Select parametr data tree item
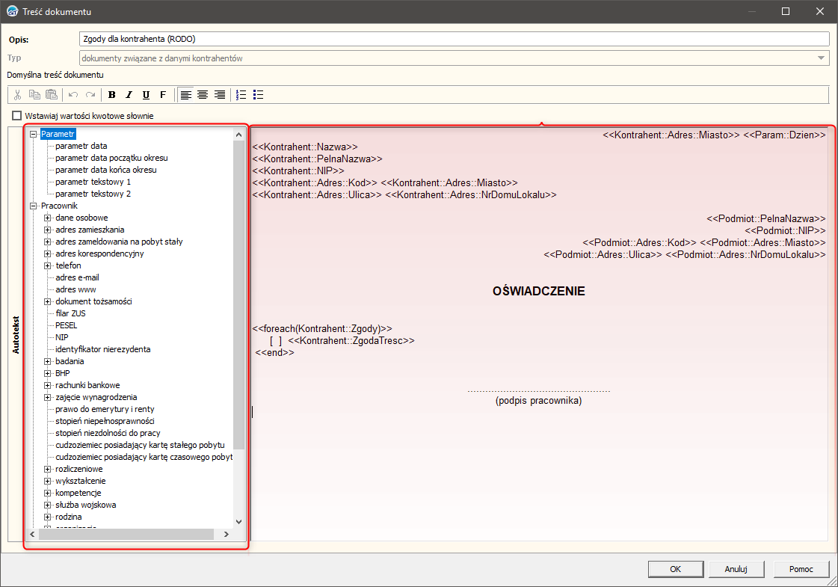The image size is (838, 587). click(81, 146)
